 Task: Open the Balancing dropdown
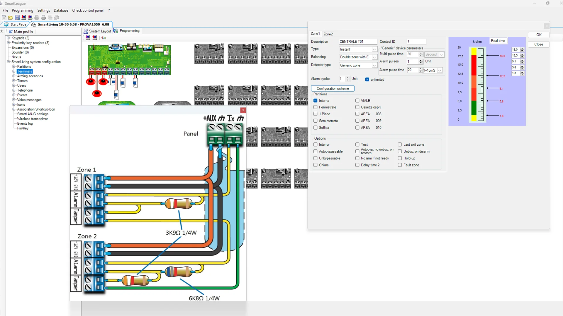coord(374,57)
